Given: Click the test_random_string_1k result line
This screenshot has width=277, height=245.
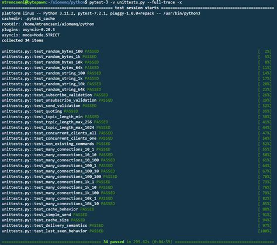Looking at the screenshot, I should click(x=50, y=78).
